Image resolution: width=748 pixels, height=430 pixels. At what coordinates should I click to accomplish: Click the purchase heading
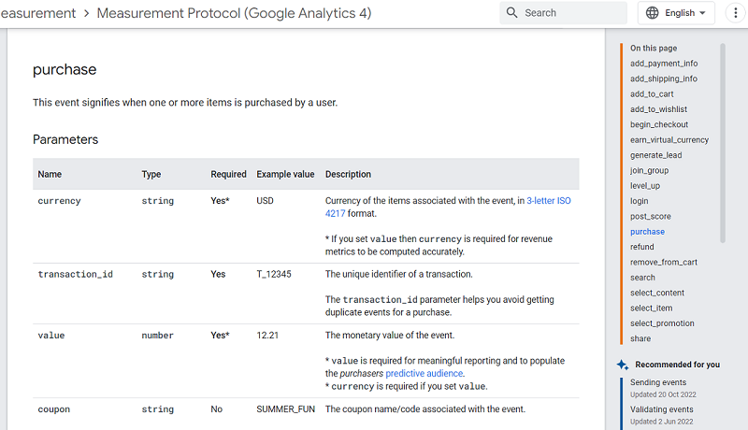pyautogui.click(x=65, y=69)
